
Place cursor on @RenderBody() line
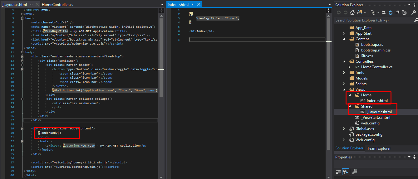pyautogui.click(x=49, y=133)
